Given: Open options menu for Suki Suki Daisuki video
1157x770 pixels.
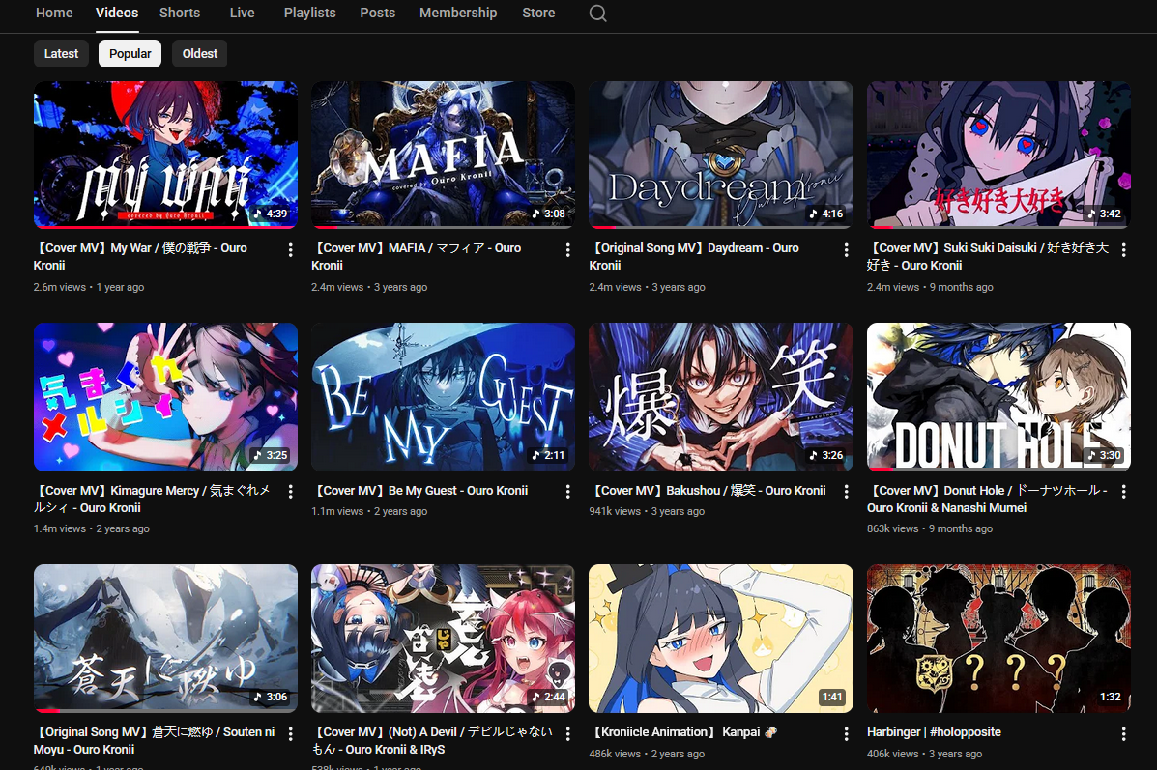Looking at the screenshot, I should tap(1124, 250).
